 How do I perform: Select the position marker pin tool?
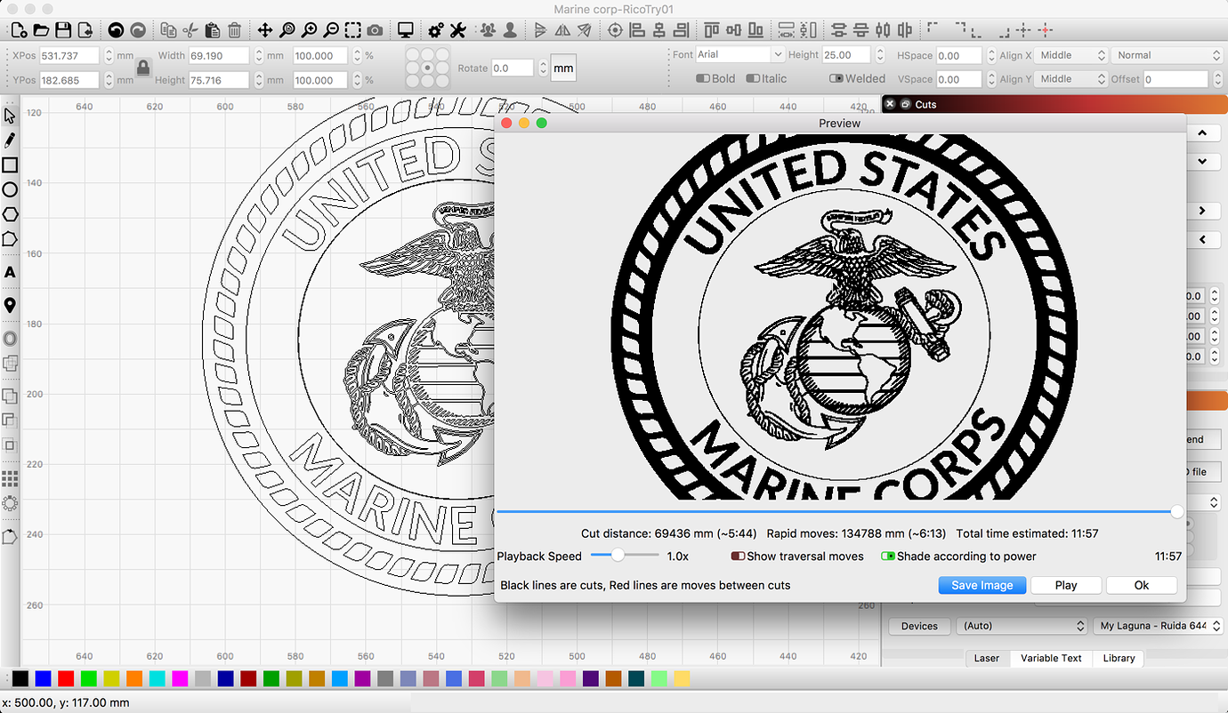point(10,305)
